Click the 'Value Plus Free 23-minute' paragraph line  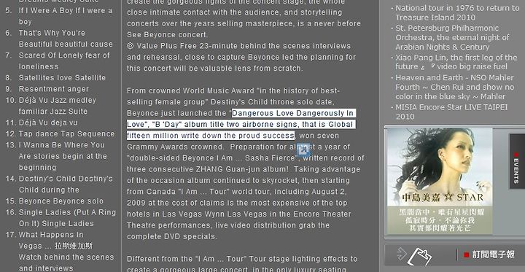[238, 46]
